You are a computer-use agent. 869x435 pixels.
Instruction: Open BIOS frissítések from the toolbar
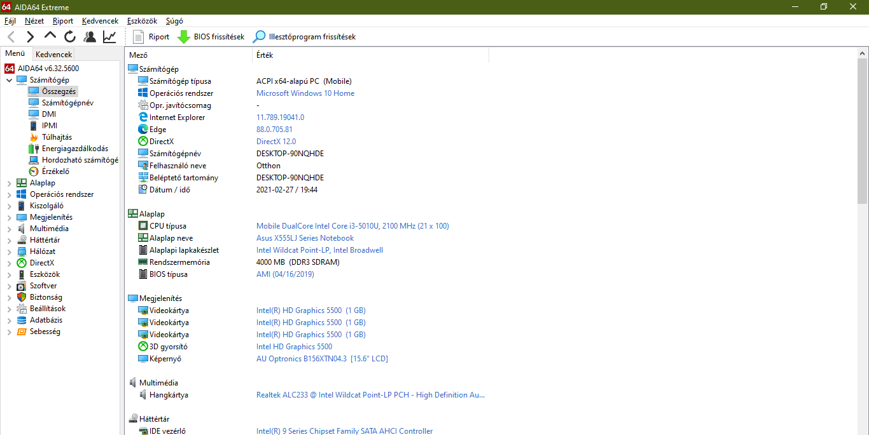211,37
